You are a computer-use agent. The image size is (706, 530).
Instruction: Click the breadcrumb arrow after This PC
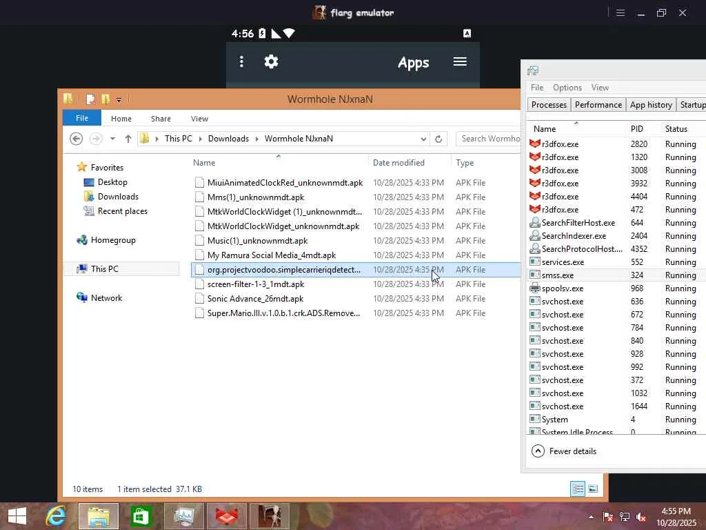[x=201, y=139]
